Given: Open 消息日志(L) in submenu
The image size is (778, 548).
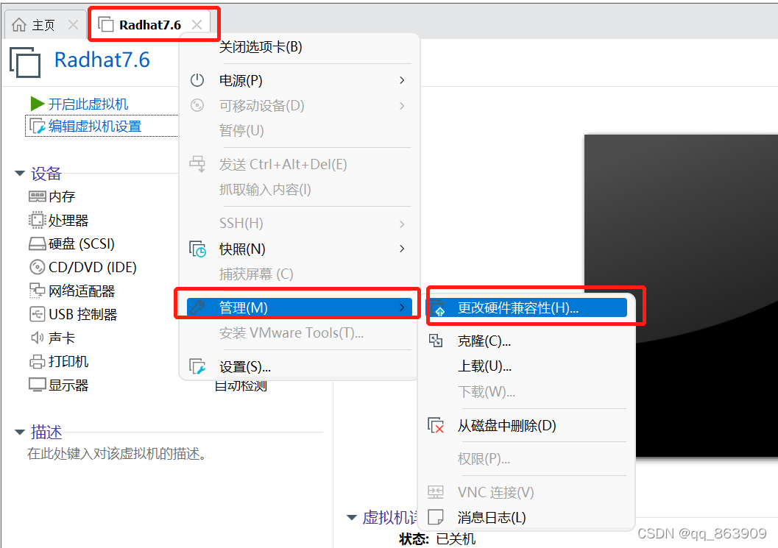Looking at the screenshot, I should tap(528, 518).
